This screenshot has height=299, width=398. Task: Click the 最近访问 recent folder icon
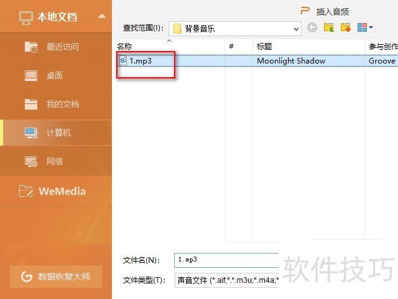pyautogui.click(x=31, y=47)
